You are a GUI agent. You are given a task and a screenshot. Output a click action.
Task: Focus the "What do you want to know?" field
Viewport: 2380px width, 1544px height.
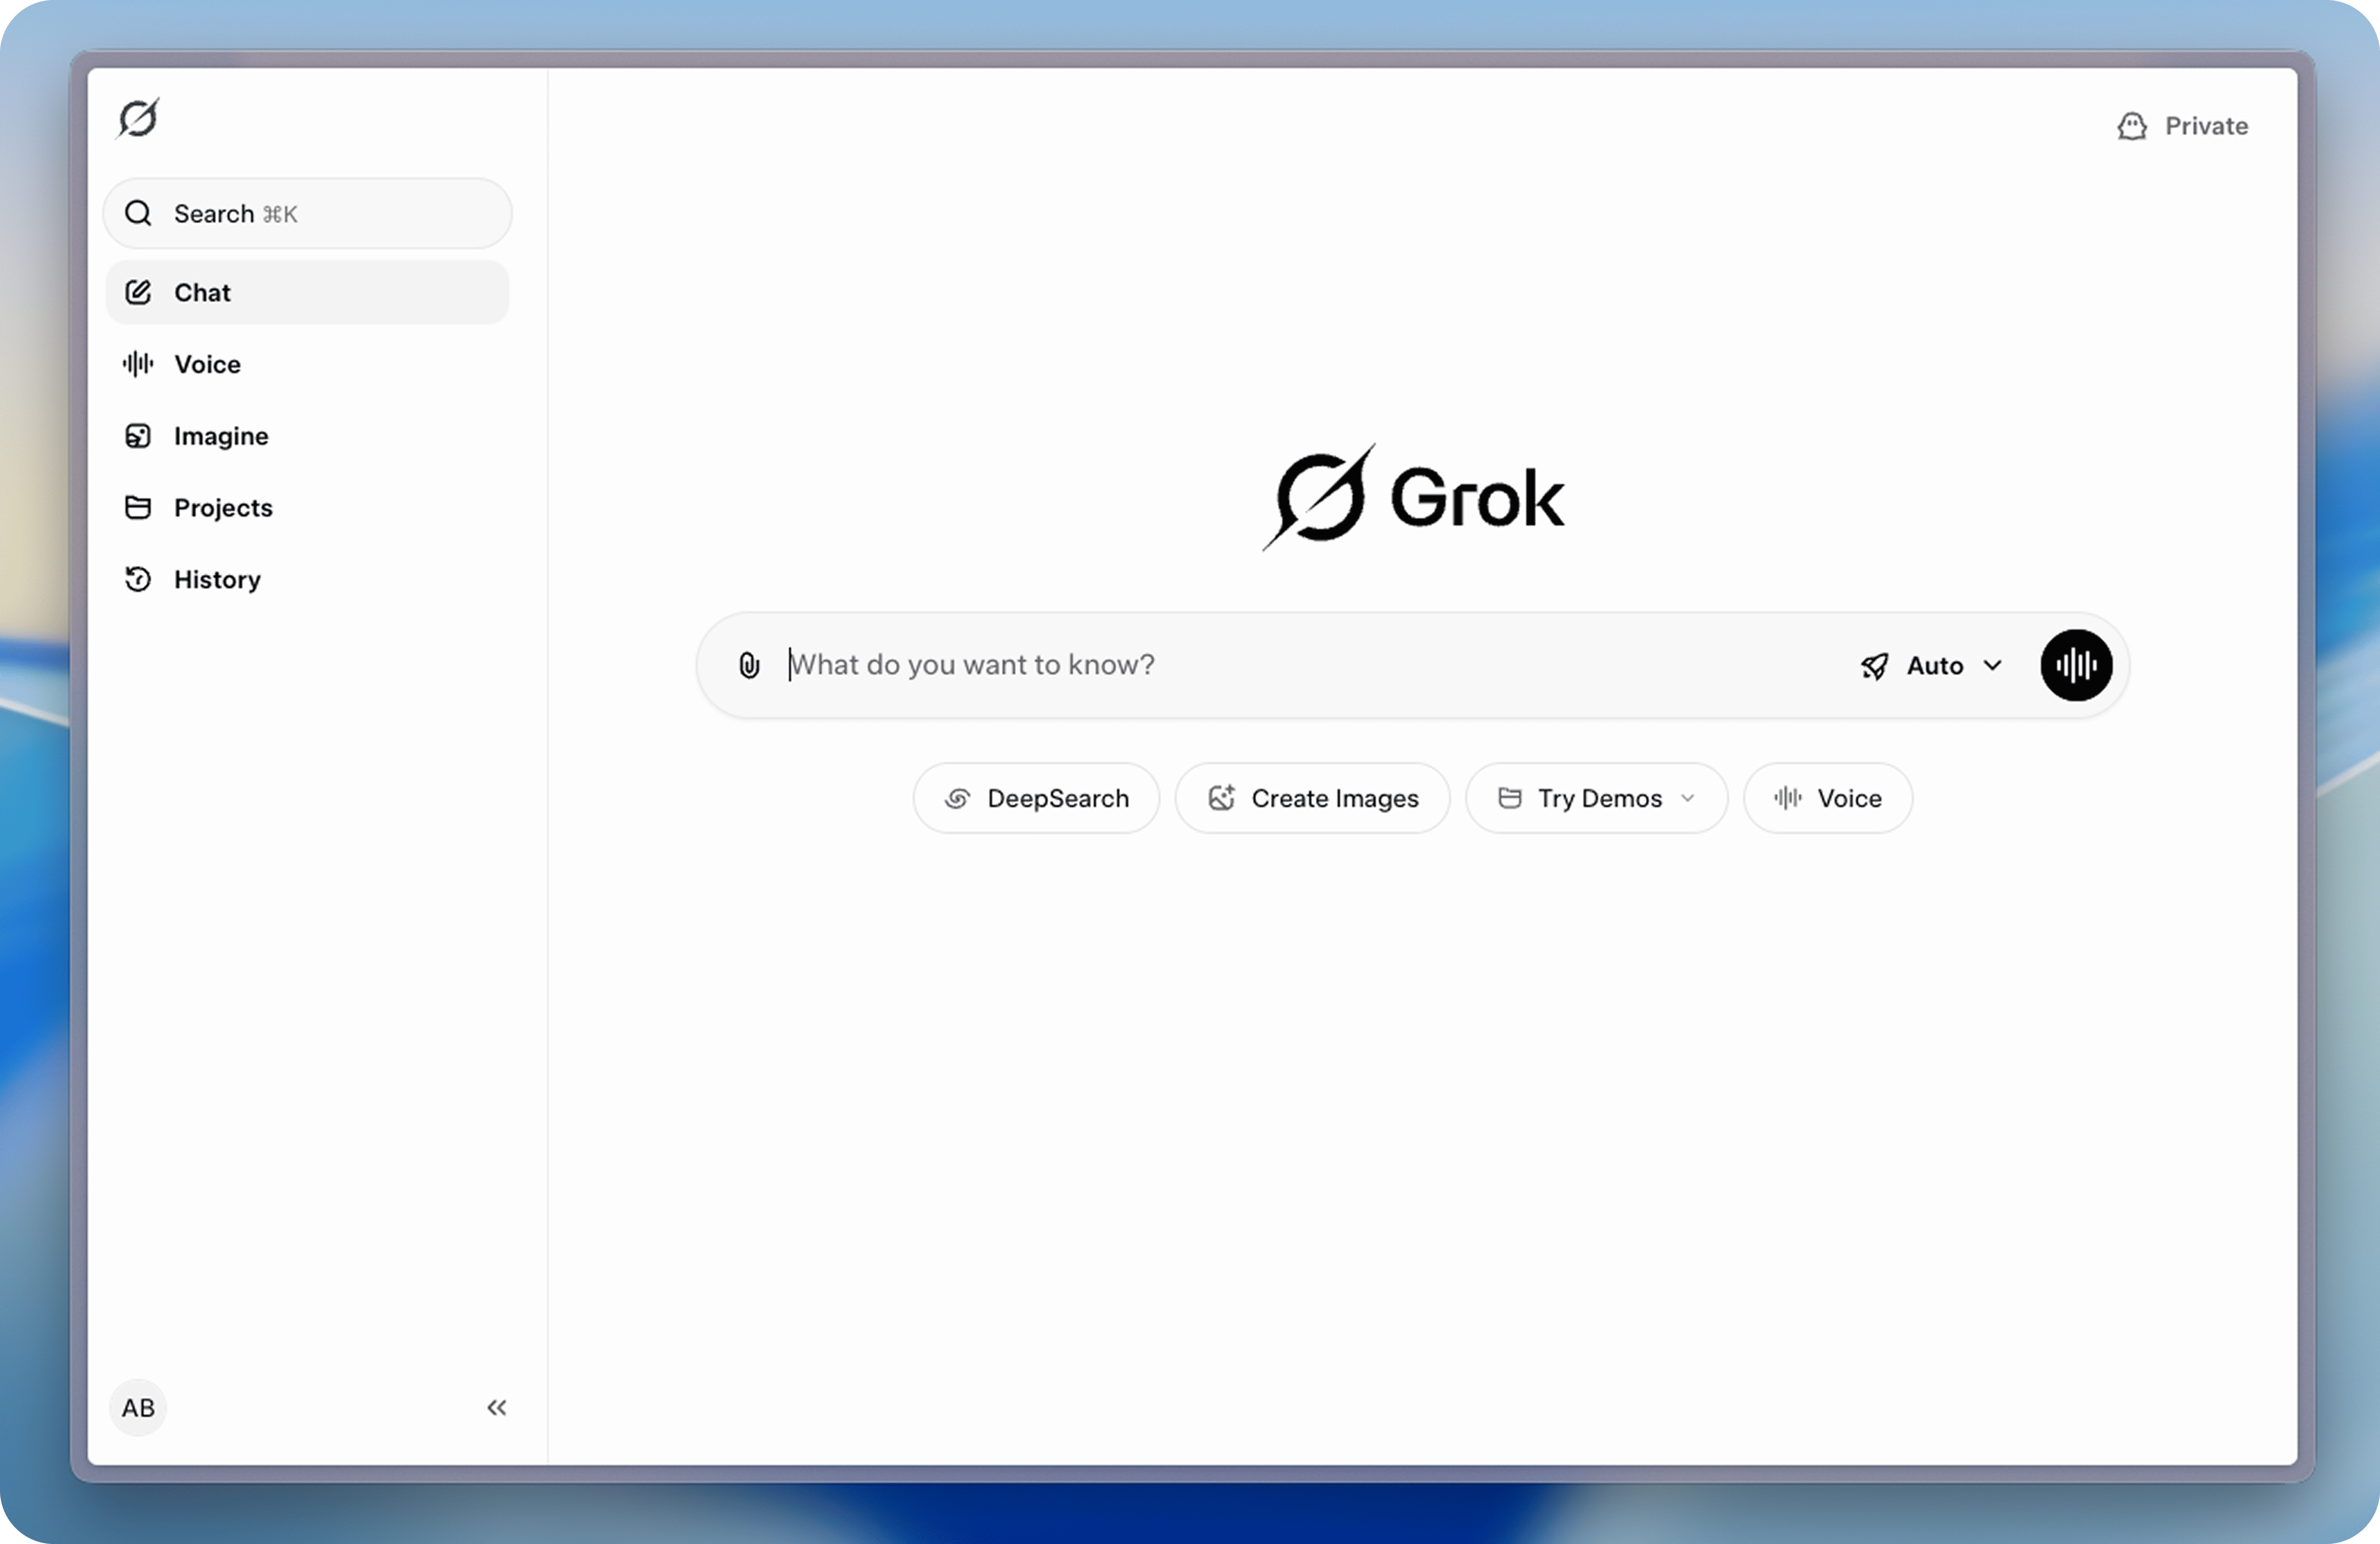1300,665
